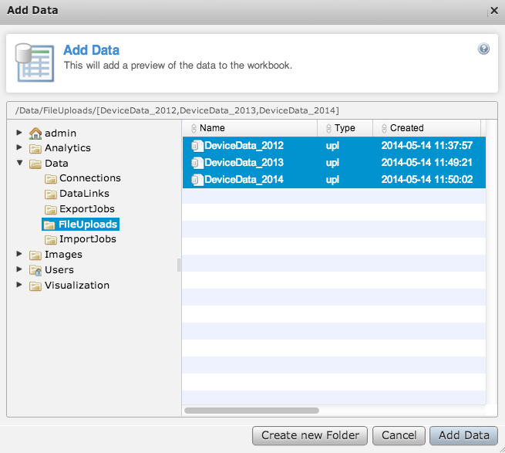Viewport: 505px width, 453px height.
Task: Click the Data folder icon
Action: [x=35, y=164]
